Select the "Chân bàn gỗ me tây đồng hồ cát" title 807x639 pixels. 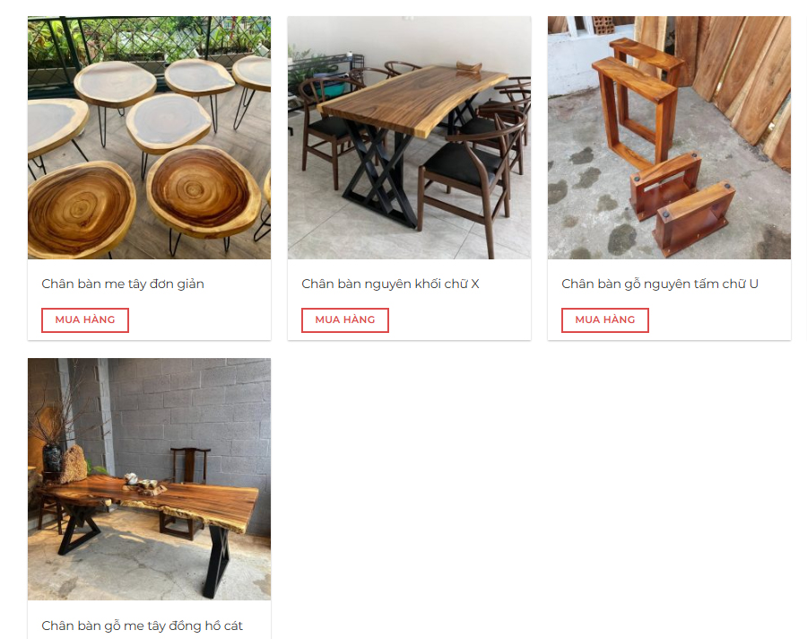[142, 626]
